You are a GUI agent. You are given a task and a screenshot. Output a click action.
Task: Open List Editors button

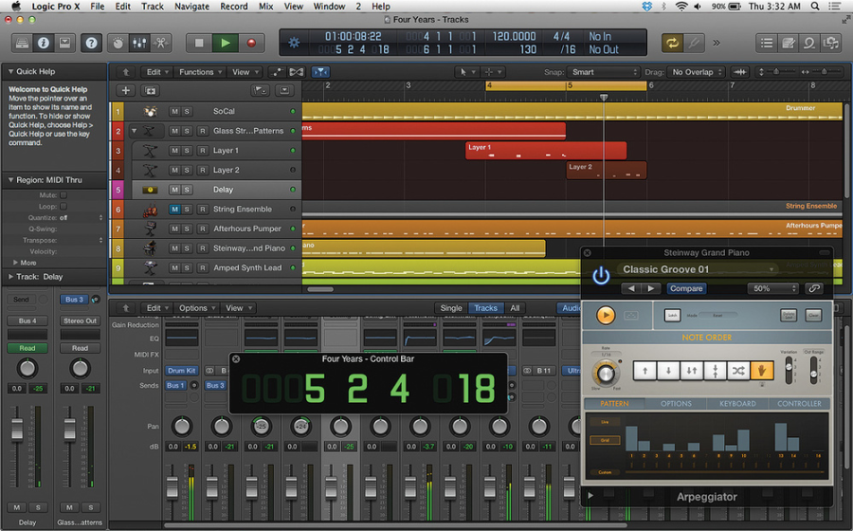click(x=767, y=43)
